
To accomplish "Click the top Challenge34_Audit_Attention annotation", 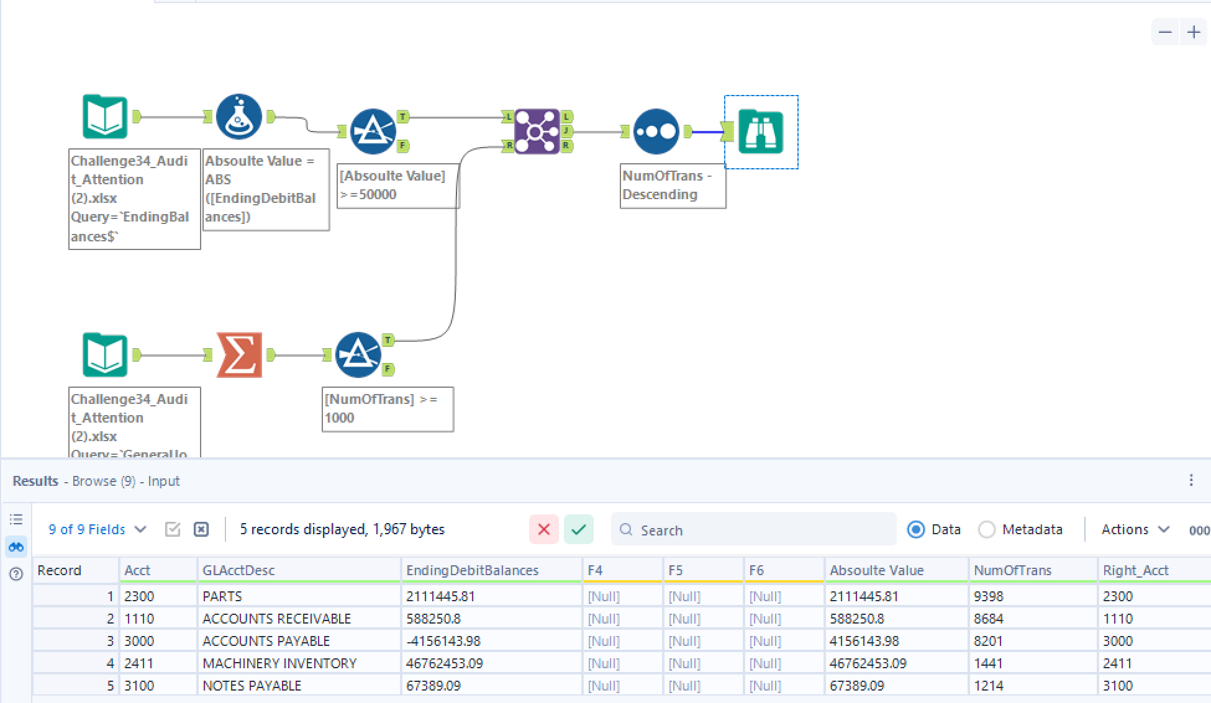I will coord(134,199).
